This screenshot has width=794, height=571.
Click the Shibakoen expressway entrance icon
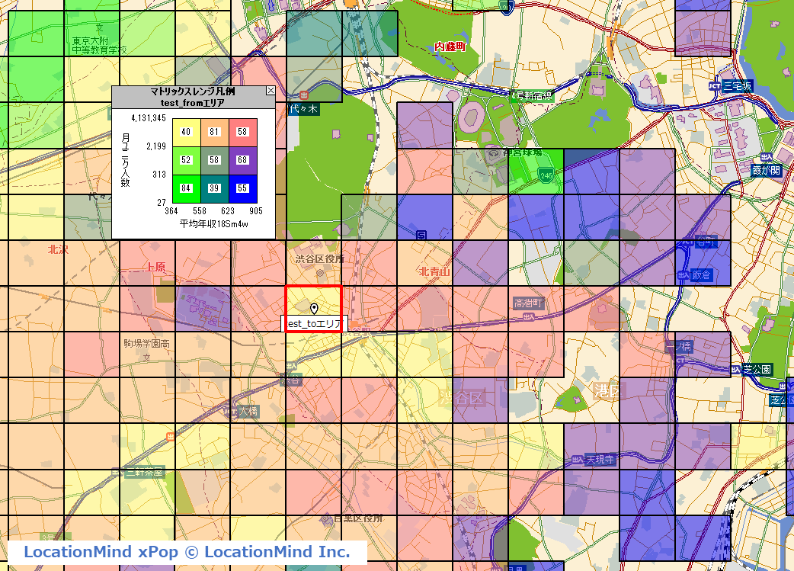tap(735, 369)
